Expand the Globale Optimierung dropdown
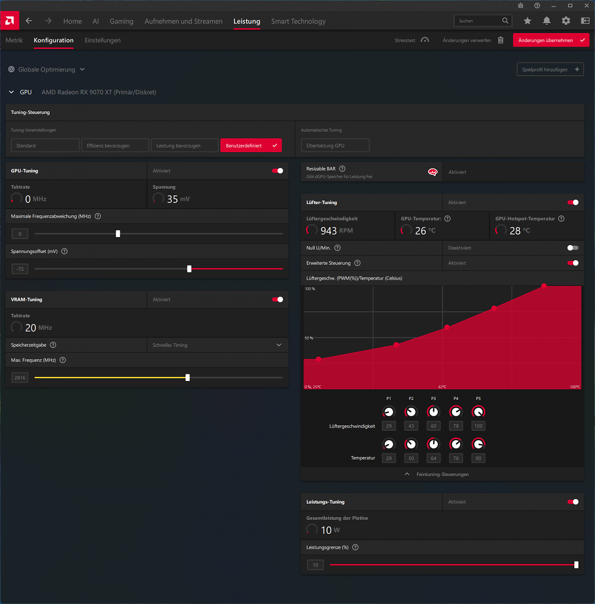The image size is (595, 604). point(47,70)
